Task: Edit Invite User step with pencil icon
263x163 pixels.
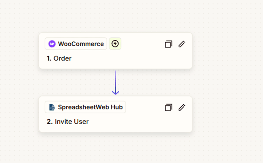Action: click(182, 107)
